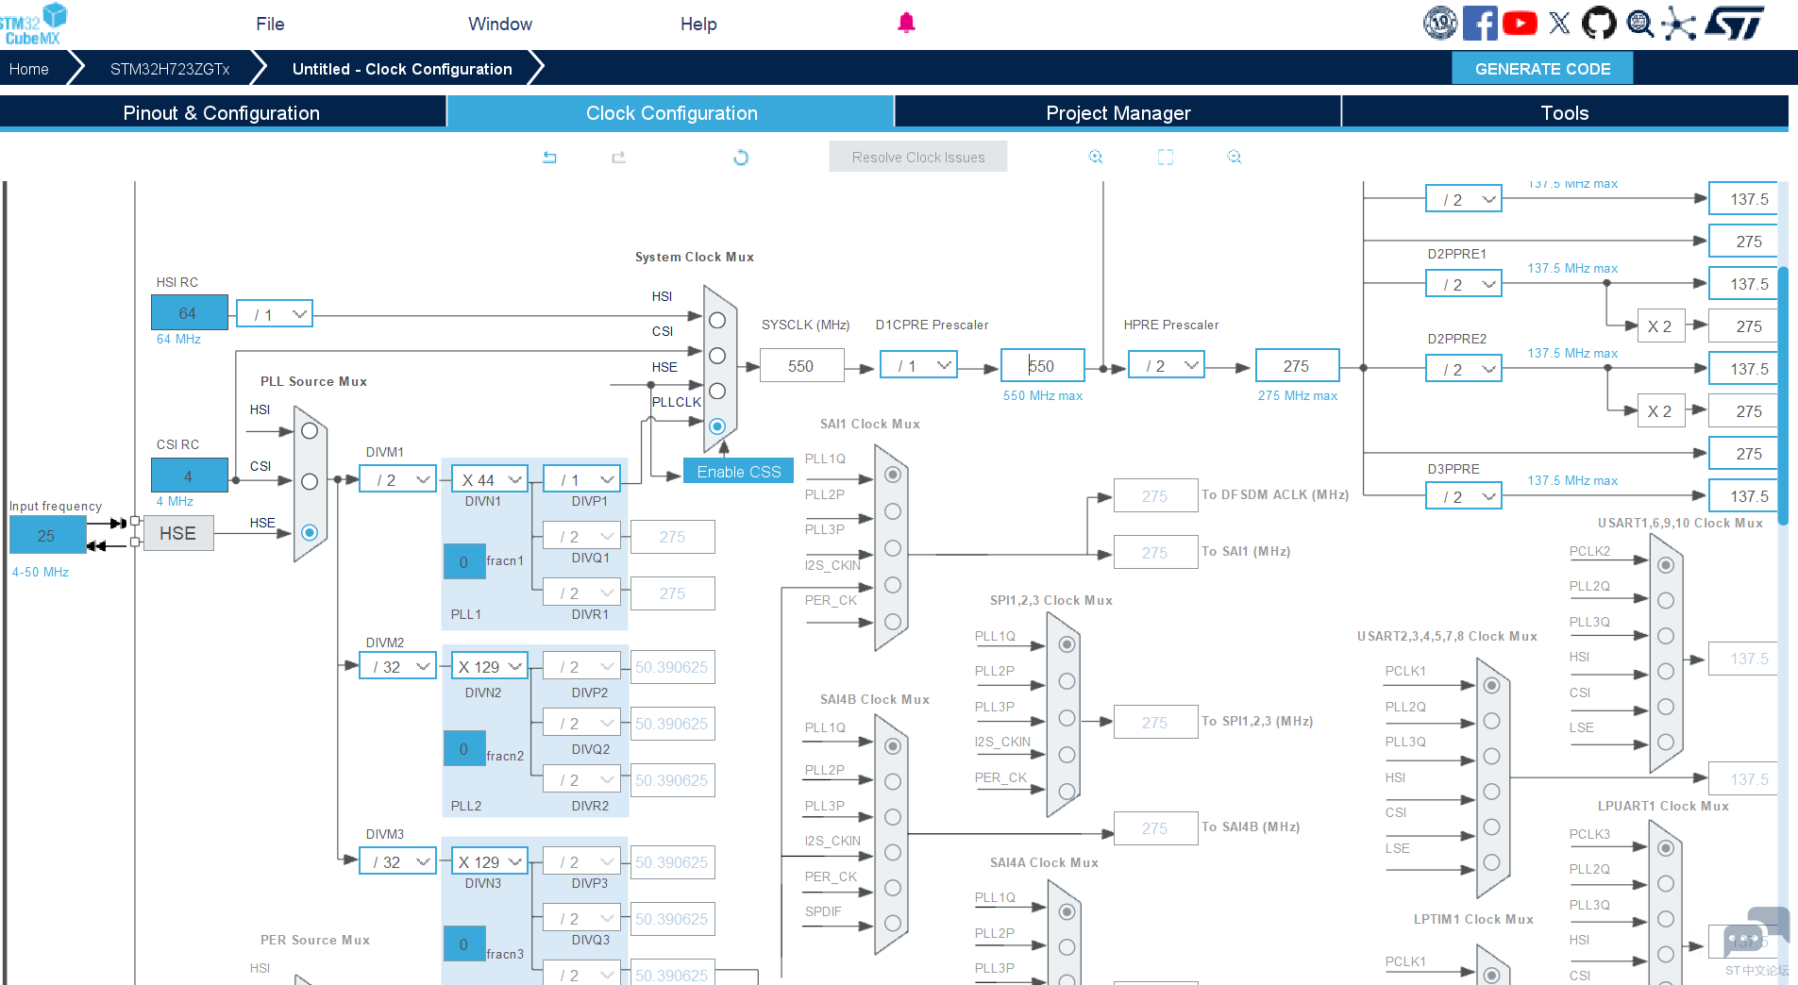Viewport: 1798px width, 985px height.
Task: Open the DIVN1 X 44 multiplier dropdown
Action: [x=489, y=480]
